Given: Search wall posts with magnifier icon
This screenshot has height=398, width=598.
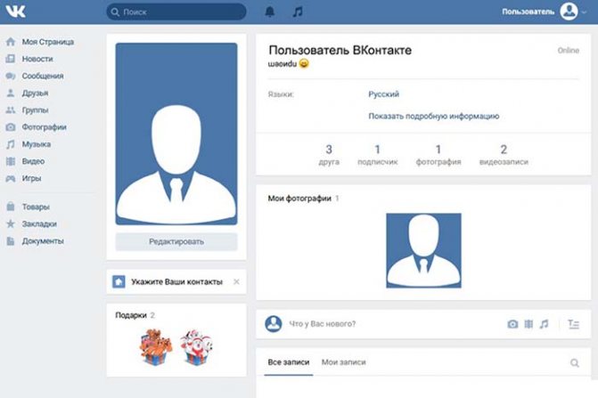Looking at the screenshot, I should (x=574, y=363).
